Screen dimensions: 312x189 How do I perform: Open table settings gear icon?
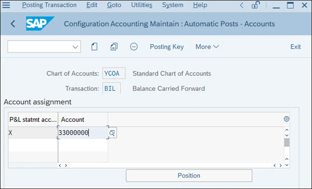tap(286, 119)
